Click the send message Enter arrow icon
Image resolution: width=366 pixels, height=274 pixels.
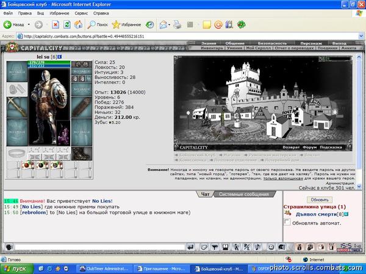tap(191, 247)
